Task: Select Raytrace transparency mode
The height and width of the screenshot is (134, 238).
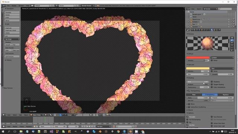Action: [226, 95]
